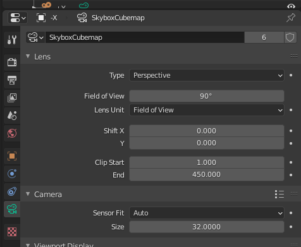
Task: Open the Texture properties checker icon
Action: (12, 232)
